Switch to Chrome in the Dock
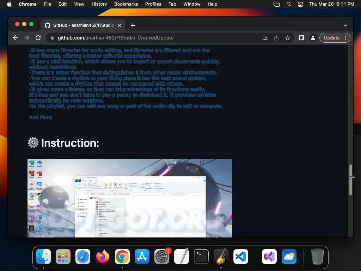 [x=122, y=257]
